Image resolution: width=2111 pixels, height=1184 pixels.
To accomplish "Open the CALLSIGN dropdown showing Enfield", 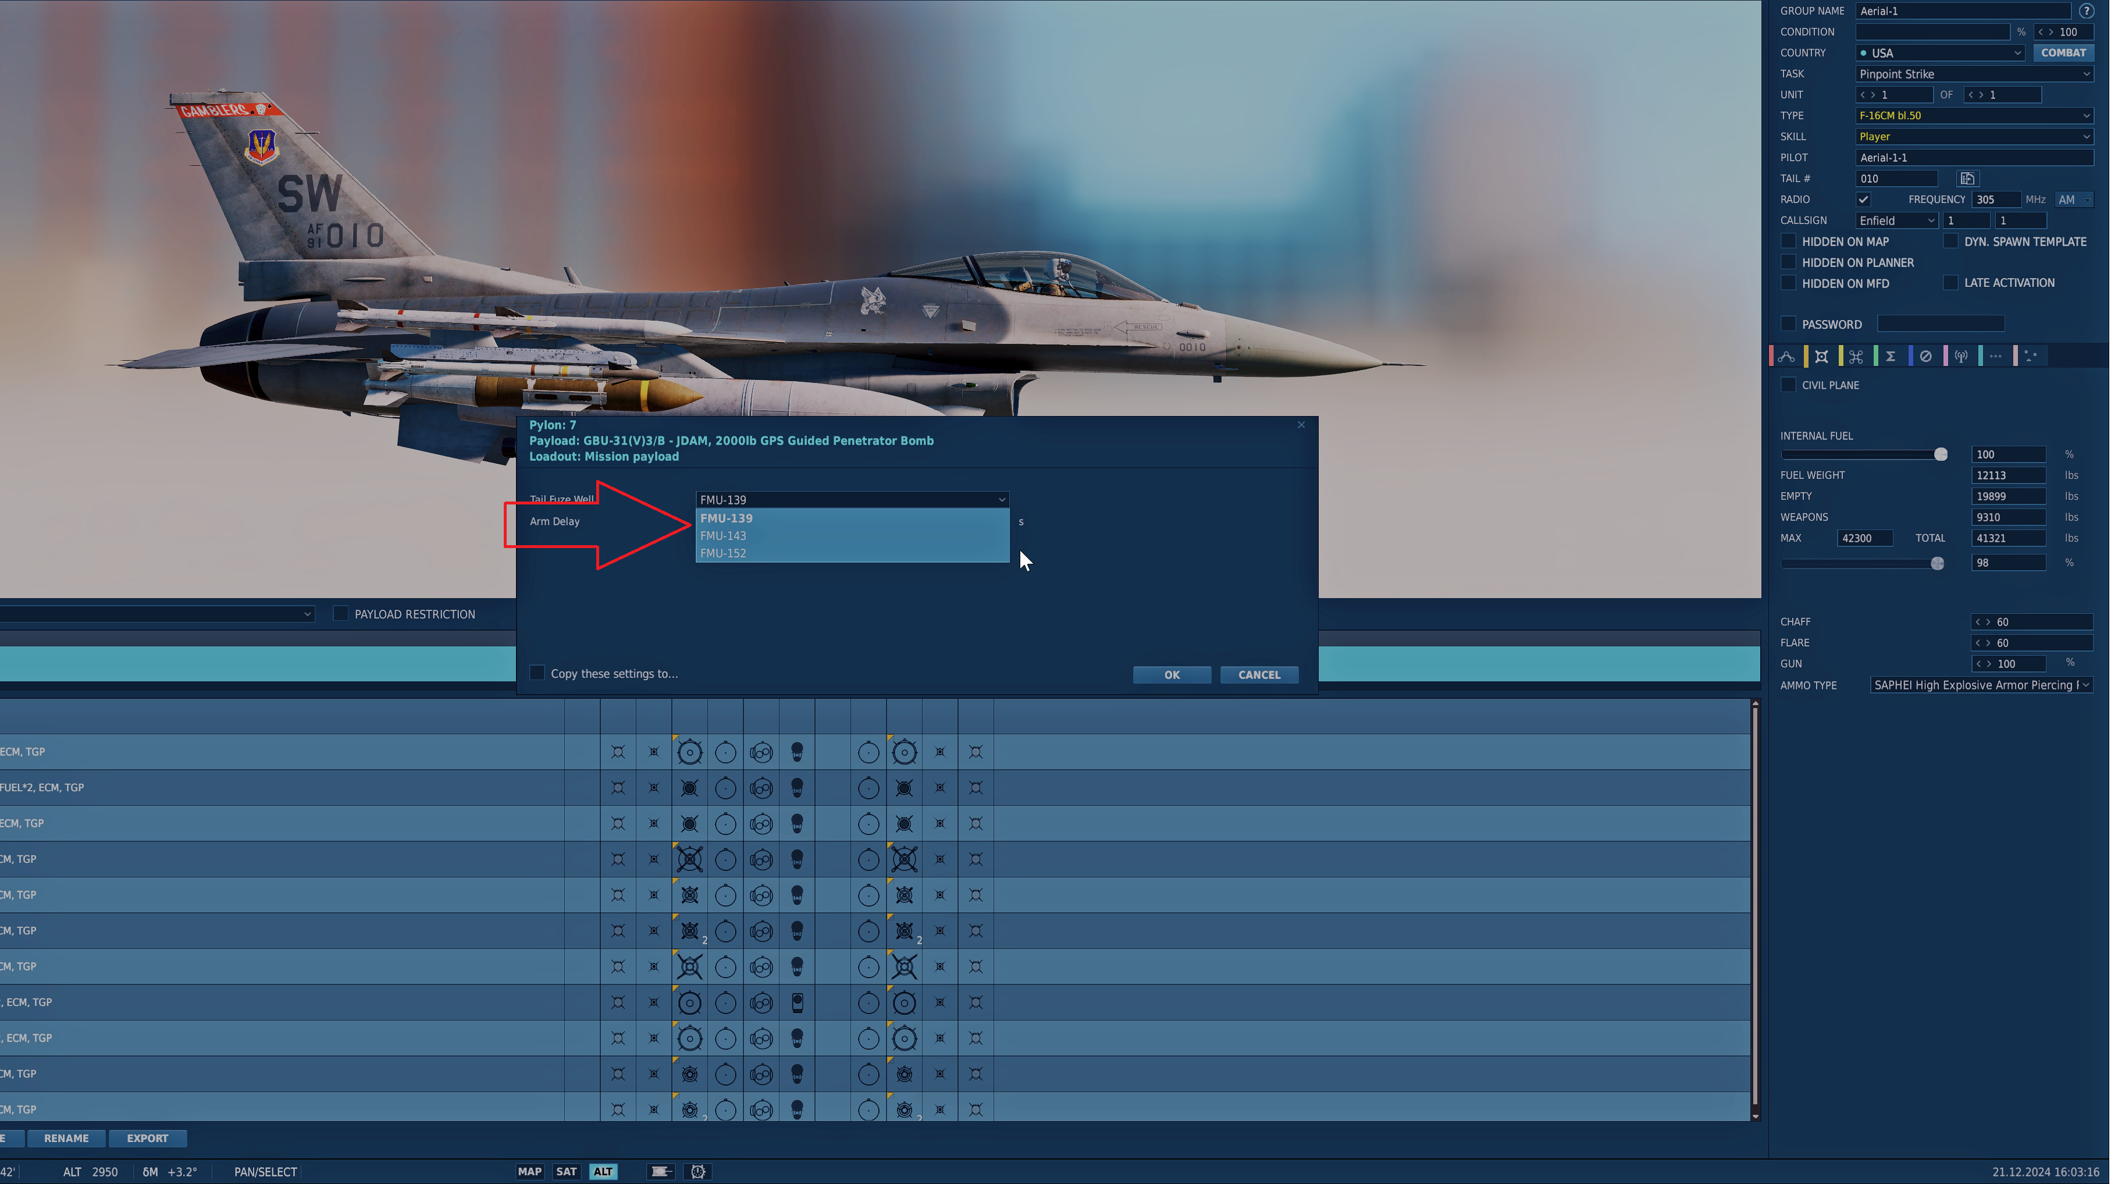I will click(1896, 221).
